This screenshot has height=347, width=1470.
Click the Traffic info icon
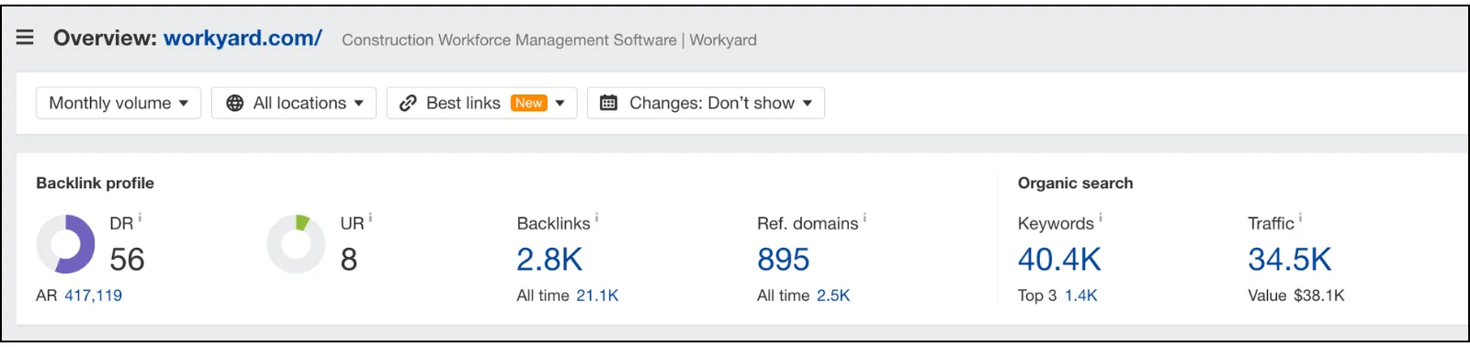[x=1300, y=218]
